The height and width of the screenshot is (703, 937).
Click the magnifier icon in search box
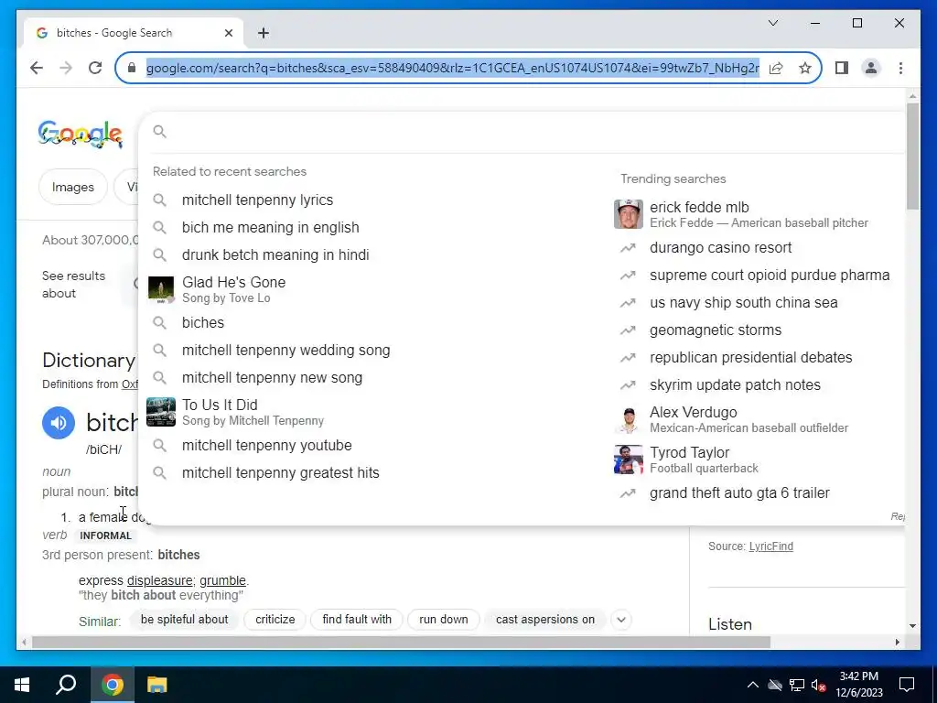tap(159, 132)
